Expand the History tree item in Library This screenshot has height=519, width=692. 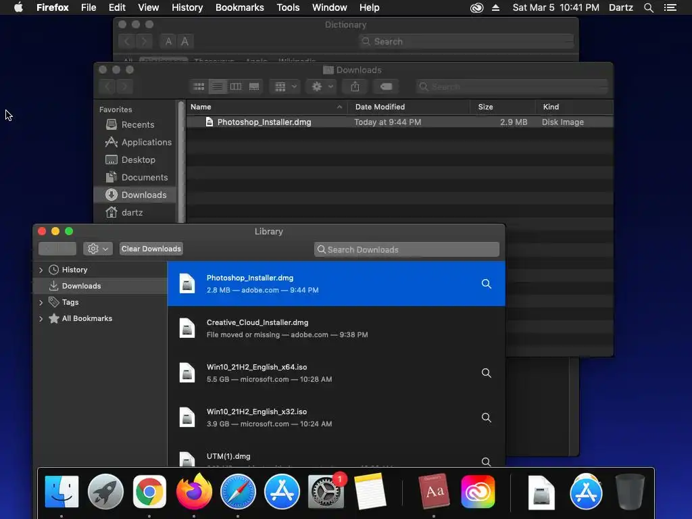click(41, 270)
